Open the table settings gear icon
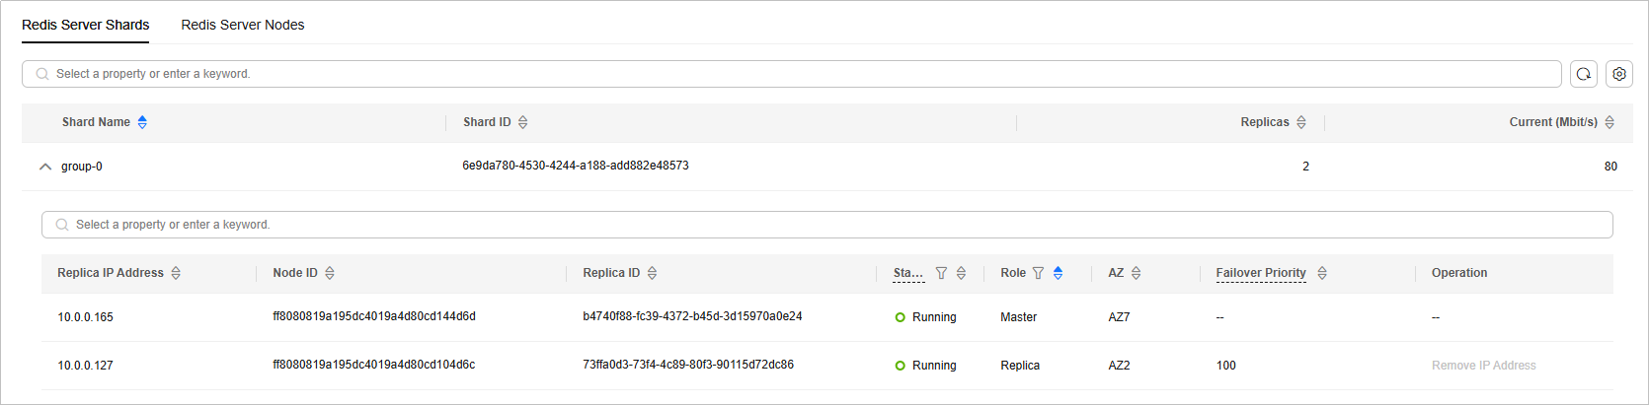 [1619, 74]
